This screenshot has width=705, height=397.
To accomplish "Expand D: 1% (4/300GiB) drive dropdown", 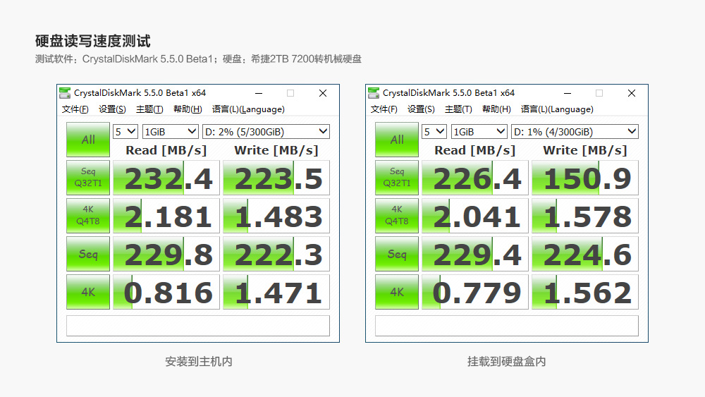I will click(x=575, y=132).
